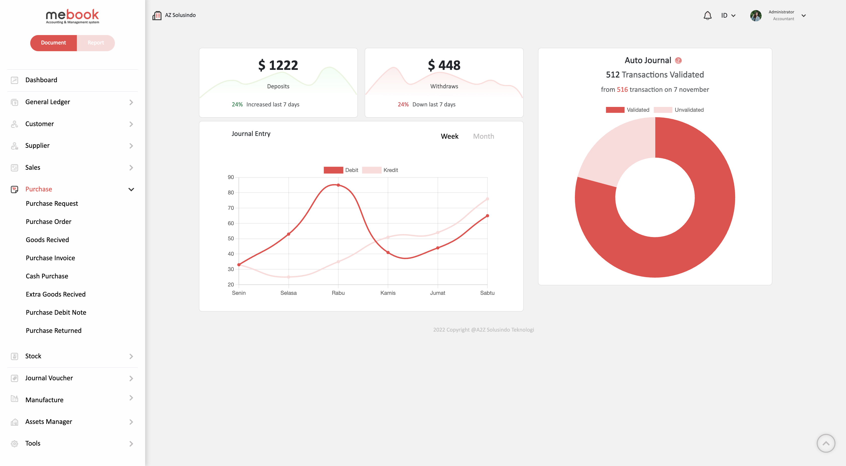Click the Tools gear icon in sidebar
This screenshot has height=466, width=846.
point(14,444)
